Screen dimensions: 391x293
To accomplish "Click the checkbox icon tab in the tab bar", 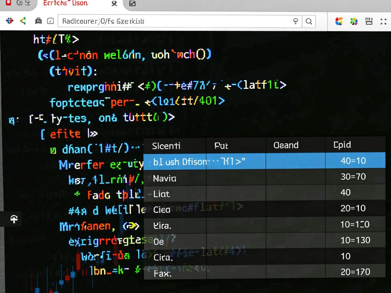I will pos(132,4).
